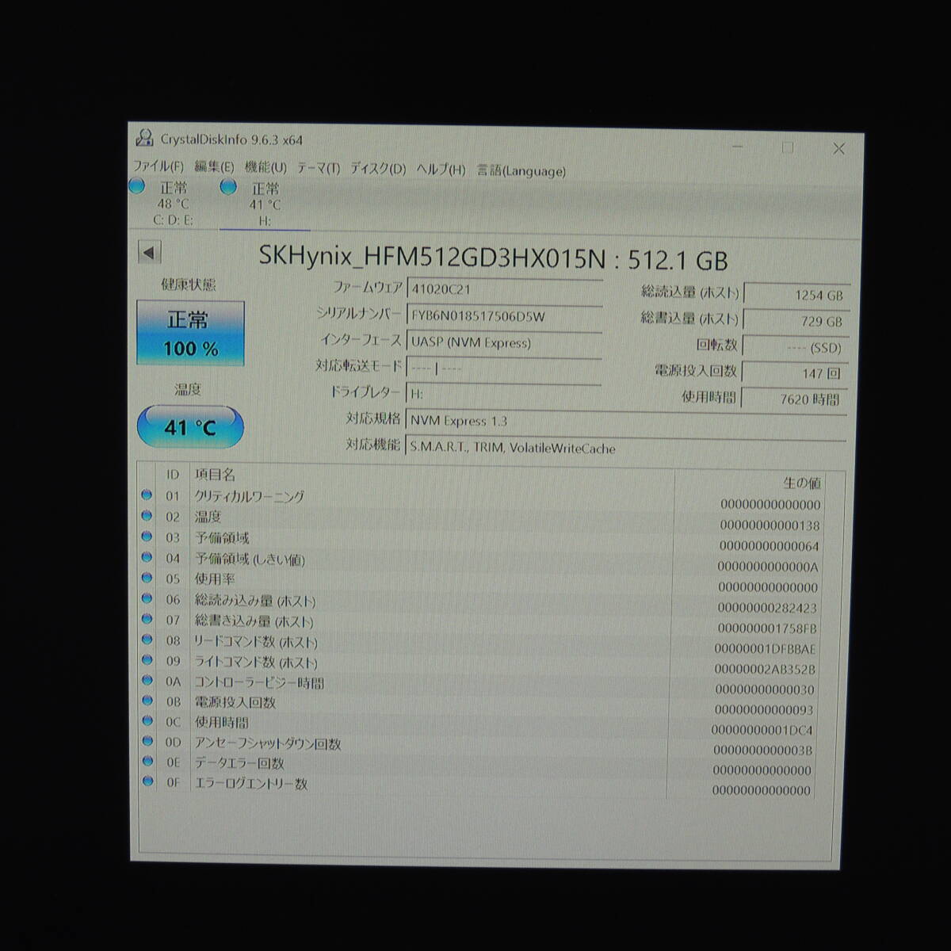
Task: Click the previous disk arrow button
Action: pyautogui.click(x=149, y=253)
